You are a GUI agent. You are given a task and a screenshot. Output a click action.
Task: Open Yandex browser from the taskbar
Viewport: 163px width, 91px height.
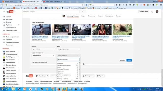[30, 89]
